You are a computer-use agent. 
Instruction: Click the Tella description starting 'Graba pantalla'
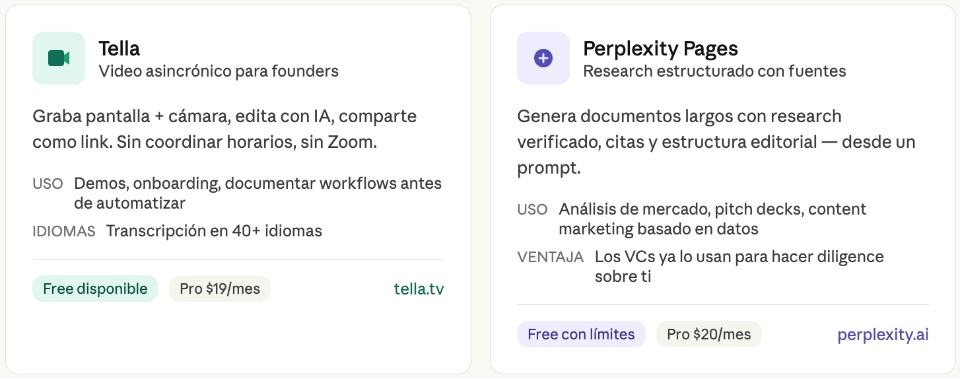(x=224, y=129)
